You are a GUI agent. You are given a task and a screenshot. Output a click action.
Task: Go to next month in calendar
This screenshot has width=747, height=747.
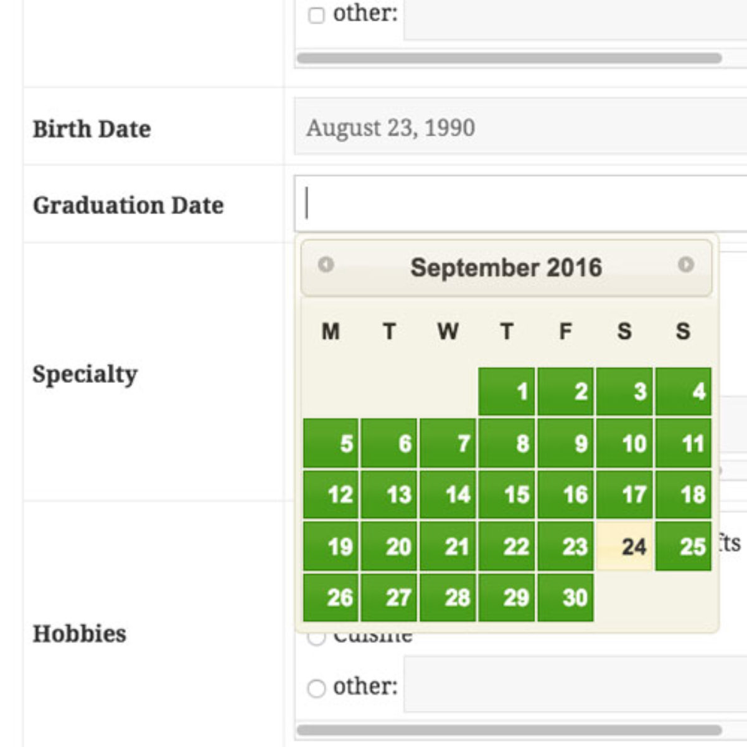tap(685, 265)
